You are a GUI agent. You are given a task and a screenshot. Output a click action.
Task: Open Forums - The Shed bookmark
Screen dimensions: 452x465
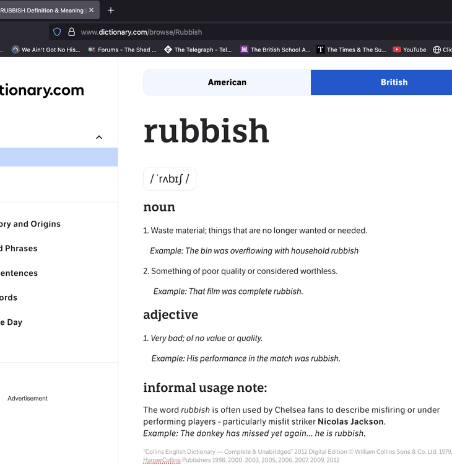tap(122, 50)
